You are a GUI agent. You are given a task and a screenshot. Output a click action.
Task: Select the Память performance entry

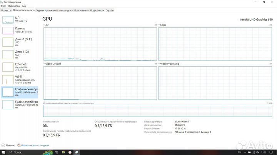[20, 30]
